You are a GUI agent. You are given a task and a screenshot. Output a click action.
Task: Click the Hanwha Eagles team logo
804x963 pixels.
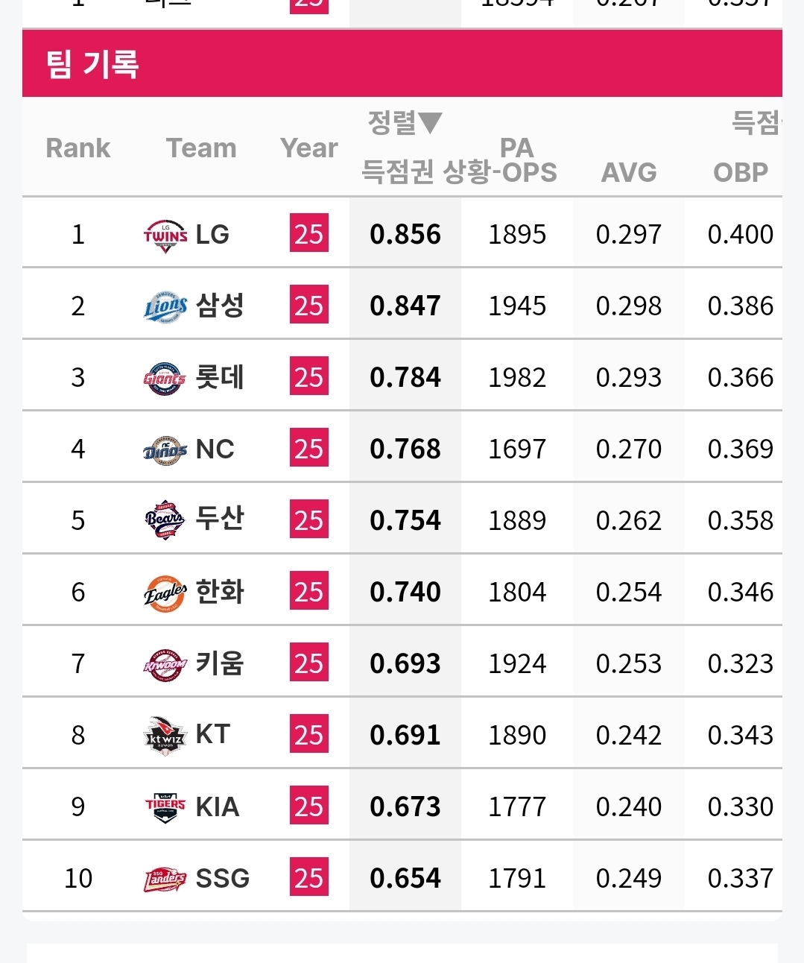[x=165, y=593]
